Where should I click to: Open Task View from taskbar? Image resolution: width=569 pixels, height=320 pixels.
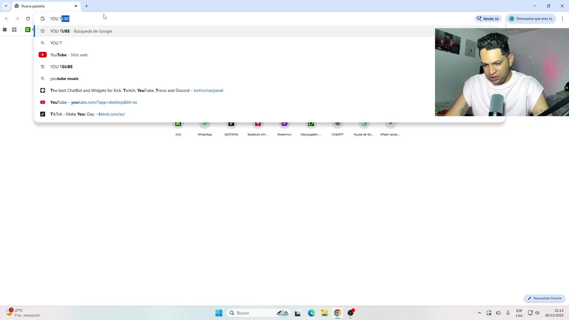[297, 313]
